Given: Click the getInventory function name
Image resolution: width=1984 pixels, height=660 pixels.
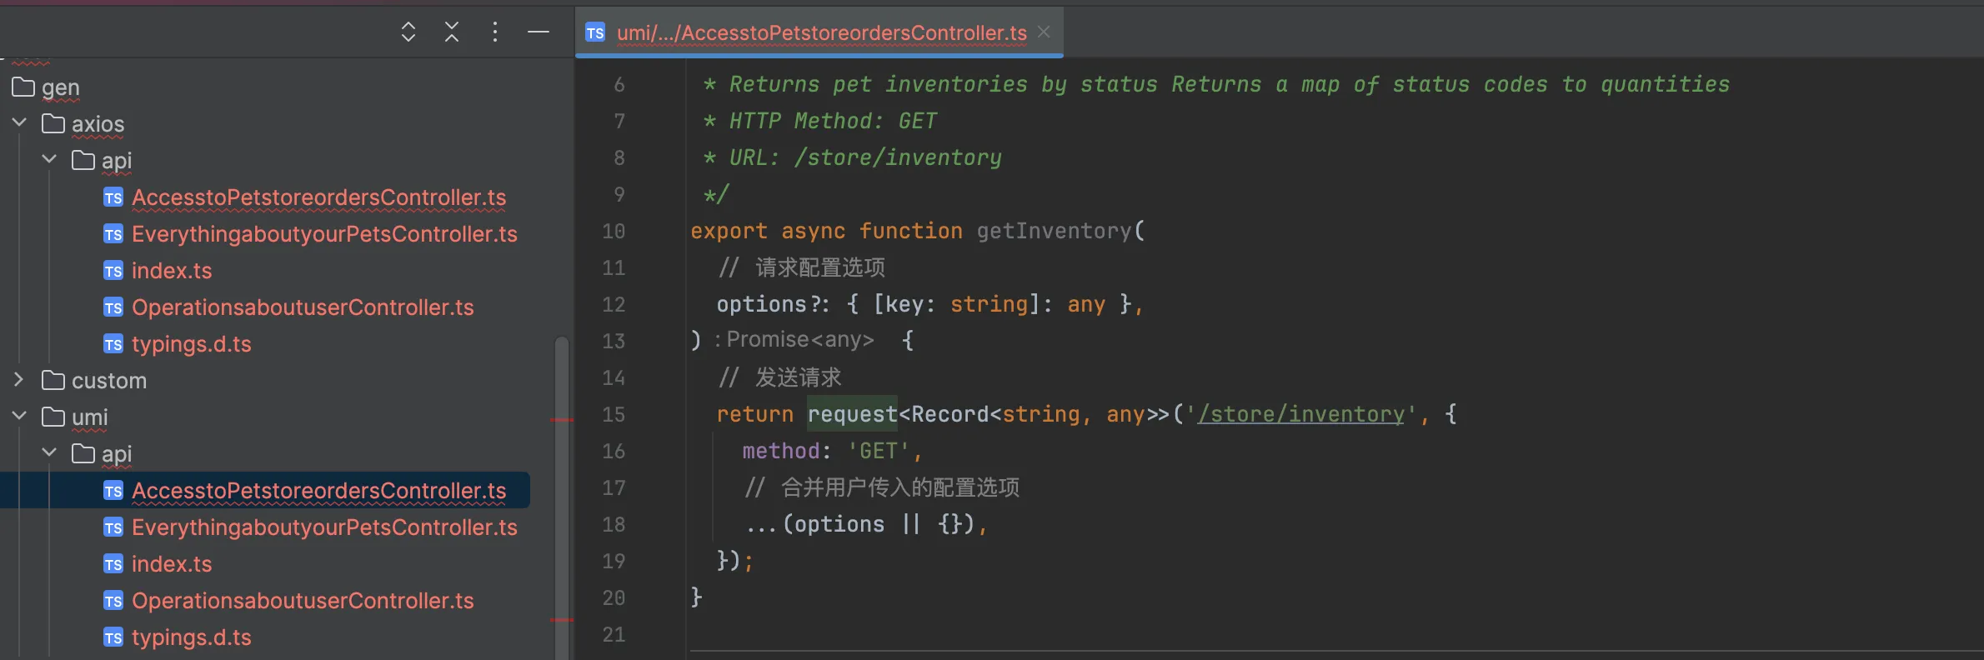Looking at the screenshot, I should (x=1055, y=231).
